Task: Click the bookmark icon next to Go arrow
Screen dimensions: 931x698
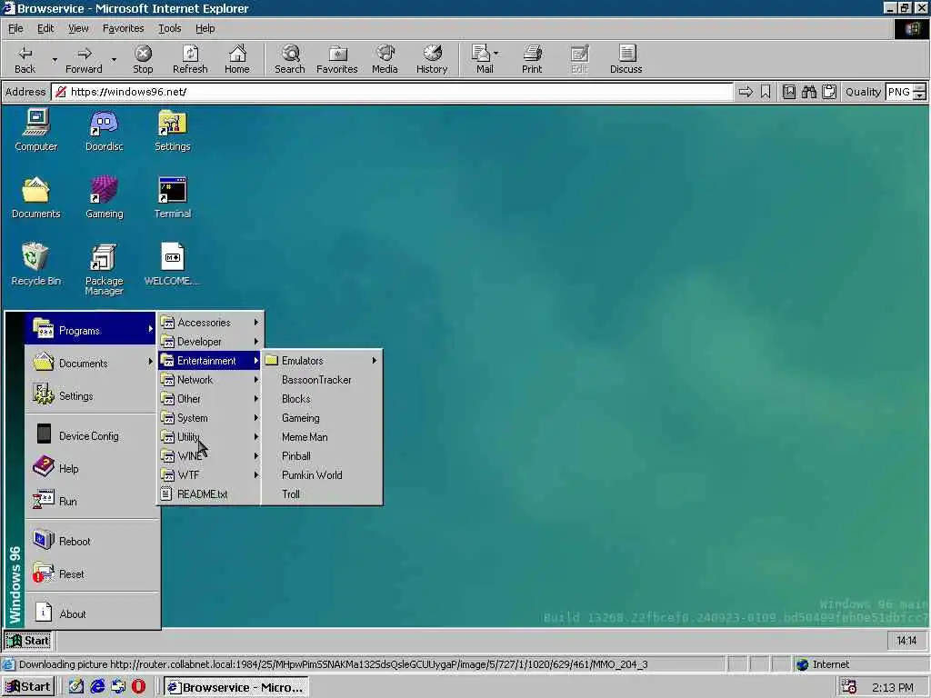Action: click(x=766, y=92)
